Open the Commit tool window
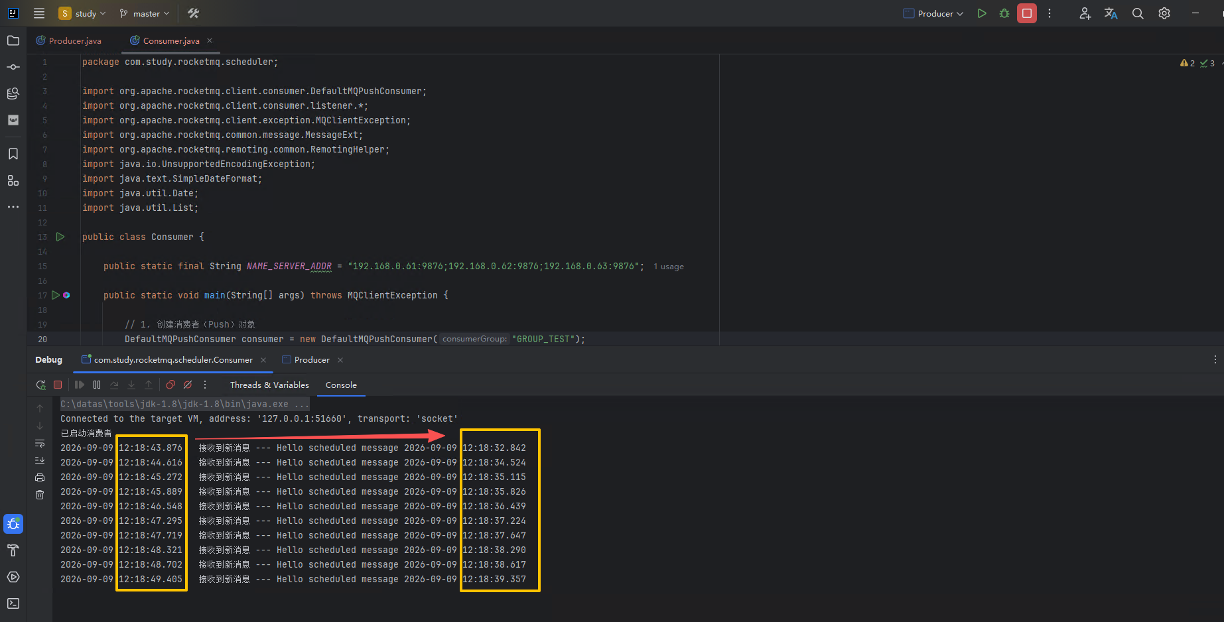The height and width of the screenshot is (622, 1224). 13,67
